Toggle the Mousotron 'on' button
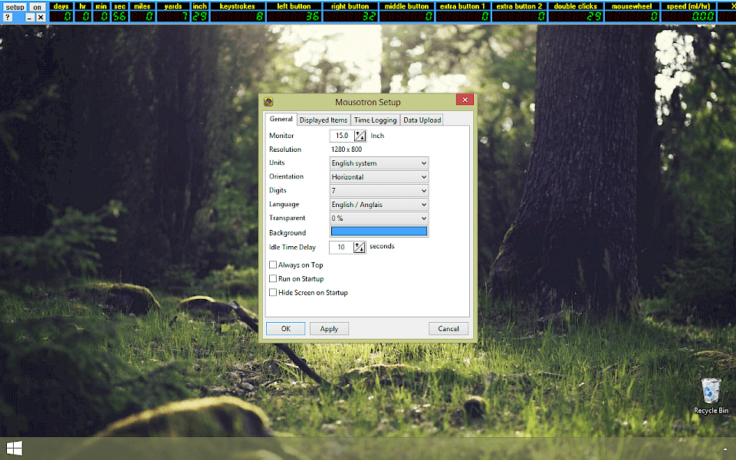736x460 pixels. pyautogui.click(x=37, y=7)
